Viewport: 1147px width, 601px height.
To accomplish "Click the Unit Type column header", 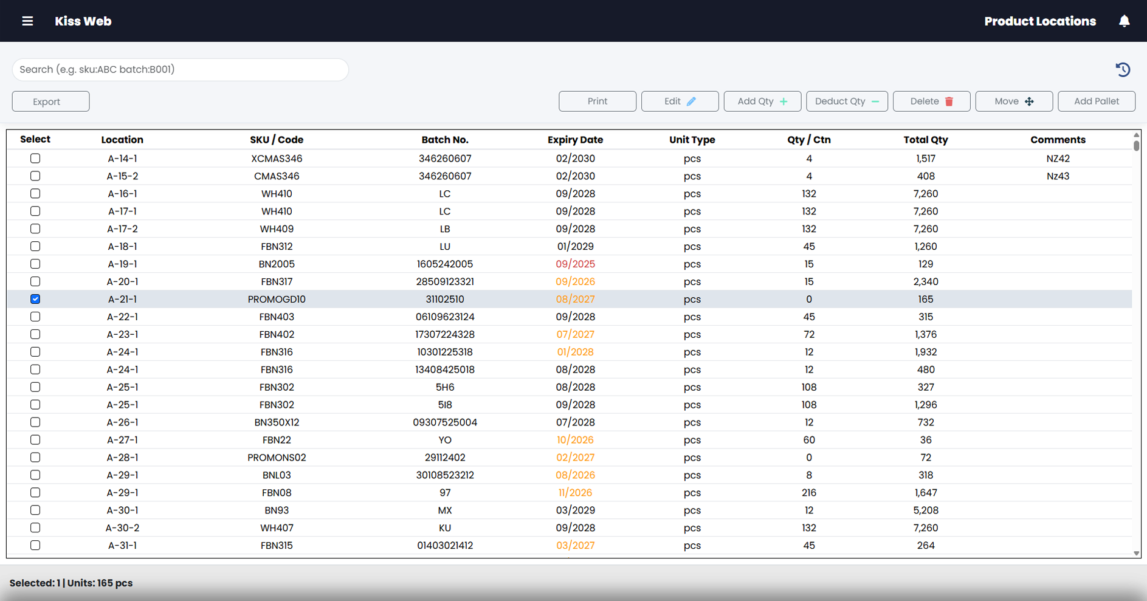I will pos(692,140).
